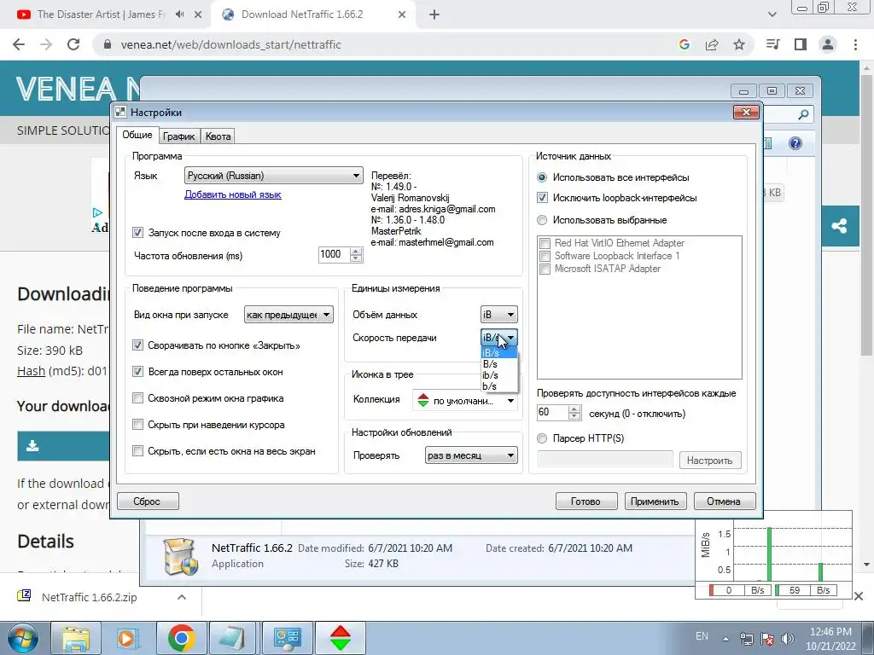Viewport: 874px width, 655px height.
Task: Toggle Запуск после входа в систему checkbox
Action: [x=137, y=233]
